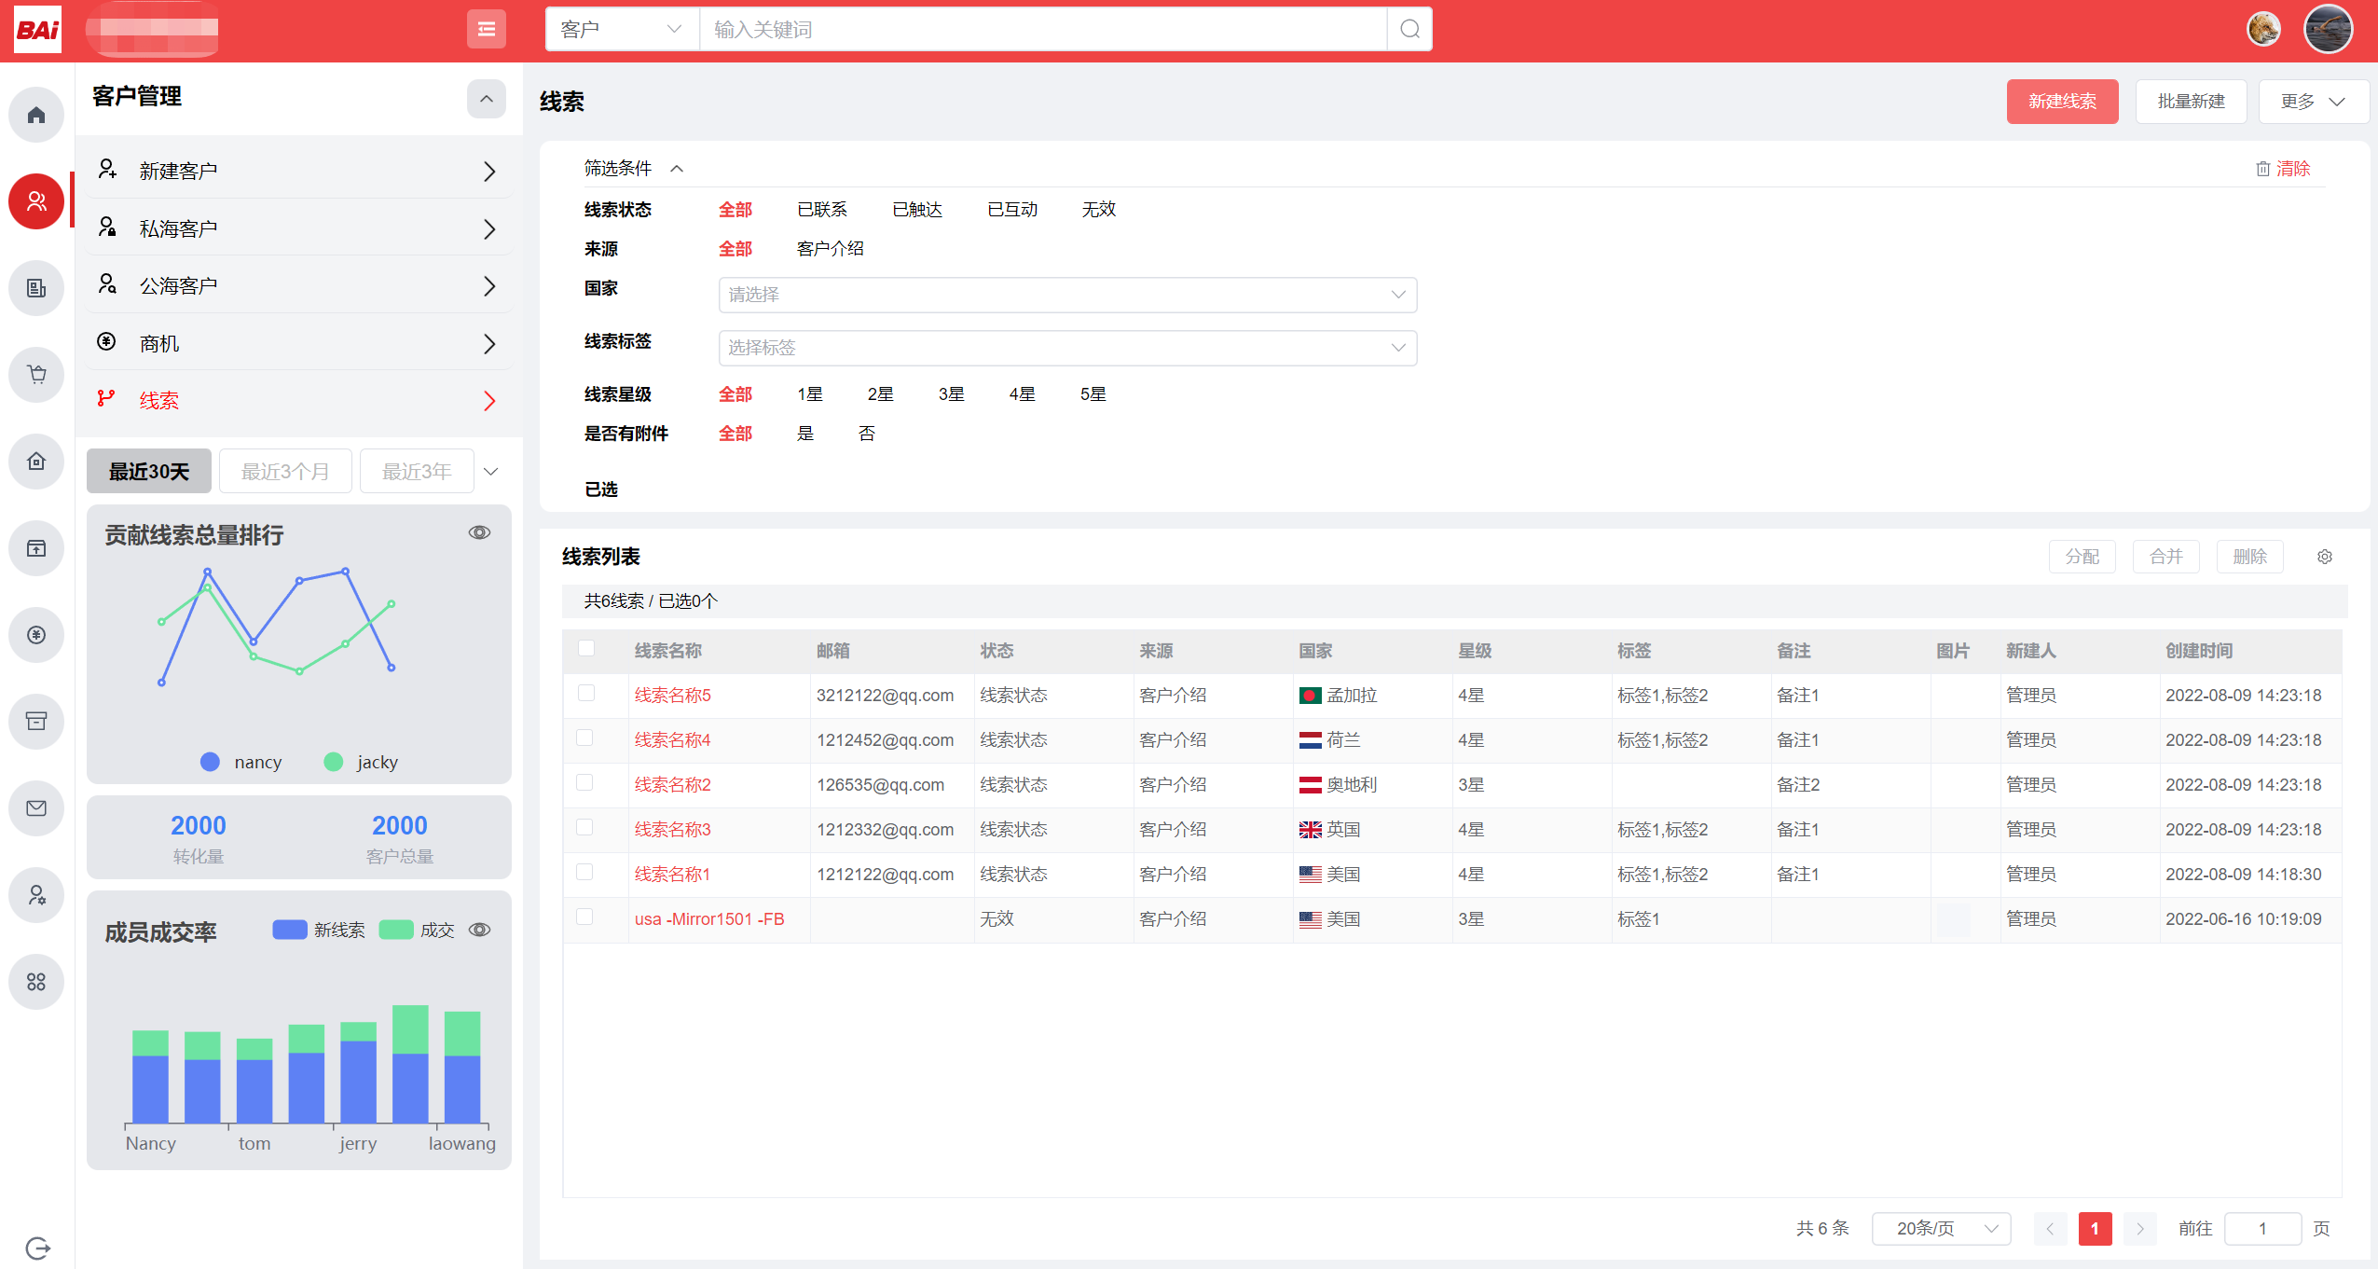Image resolution: width=2378 pixels, height=1269 pixels.
Task: Open the document report icon in sidebar
Action: [36, 288]
